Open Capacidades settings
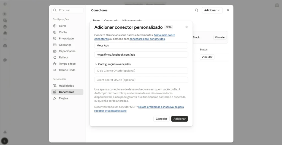This screenshot has width=282, height=145. click(67, 51)
